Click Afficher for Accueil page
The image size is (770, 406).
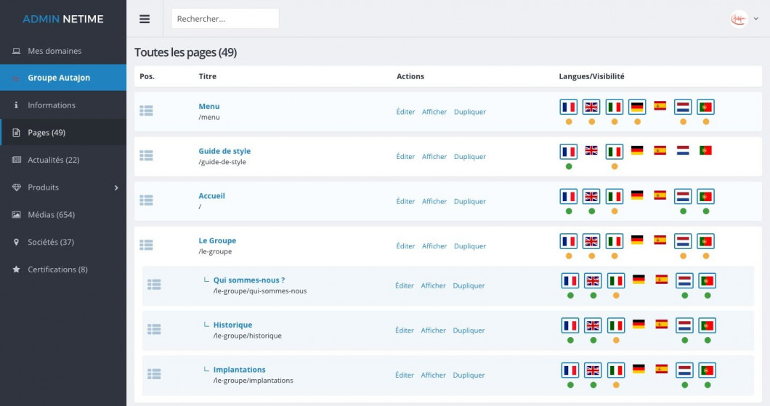(434, 201)
